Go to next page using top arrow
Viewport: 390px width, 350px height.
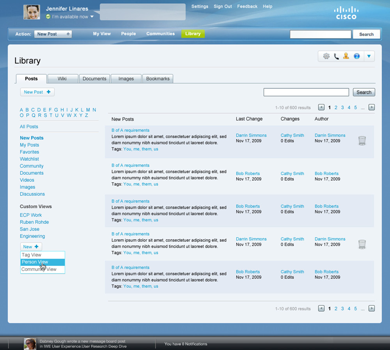(x=372, y=107)
